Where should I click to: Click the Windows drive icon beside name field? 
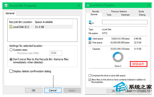pos(91,22)
